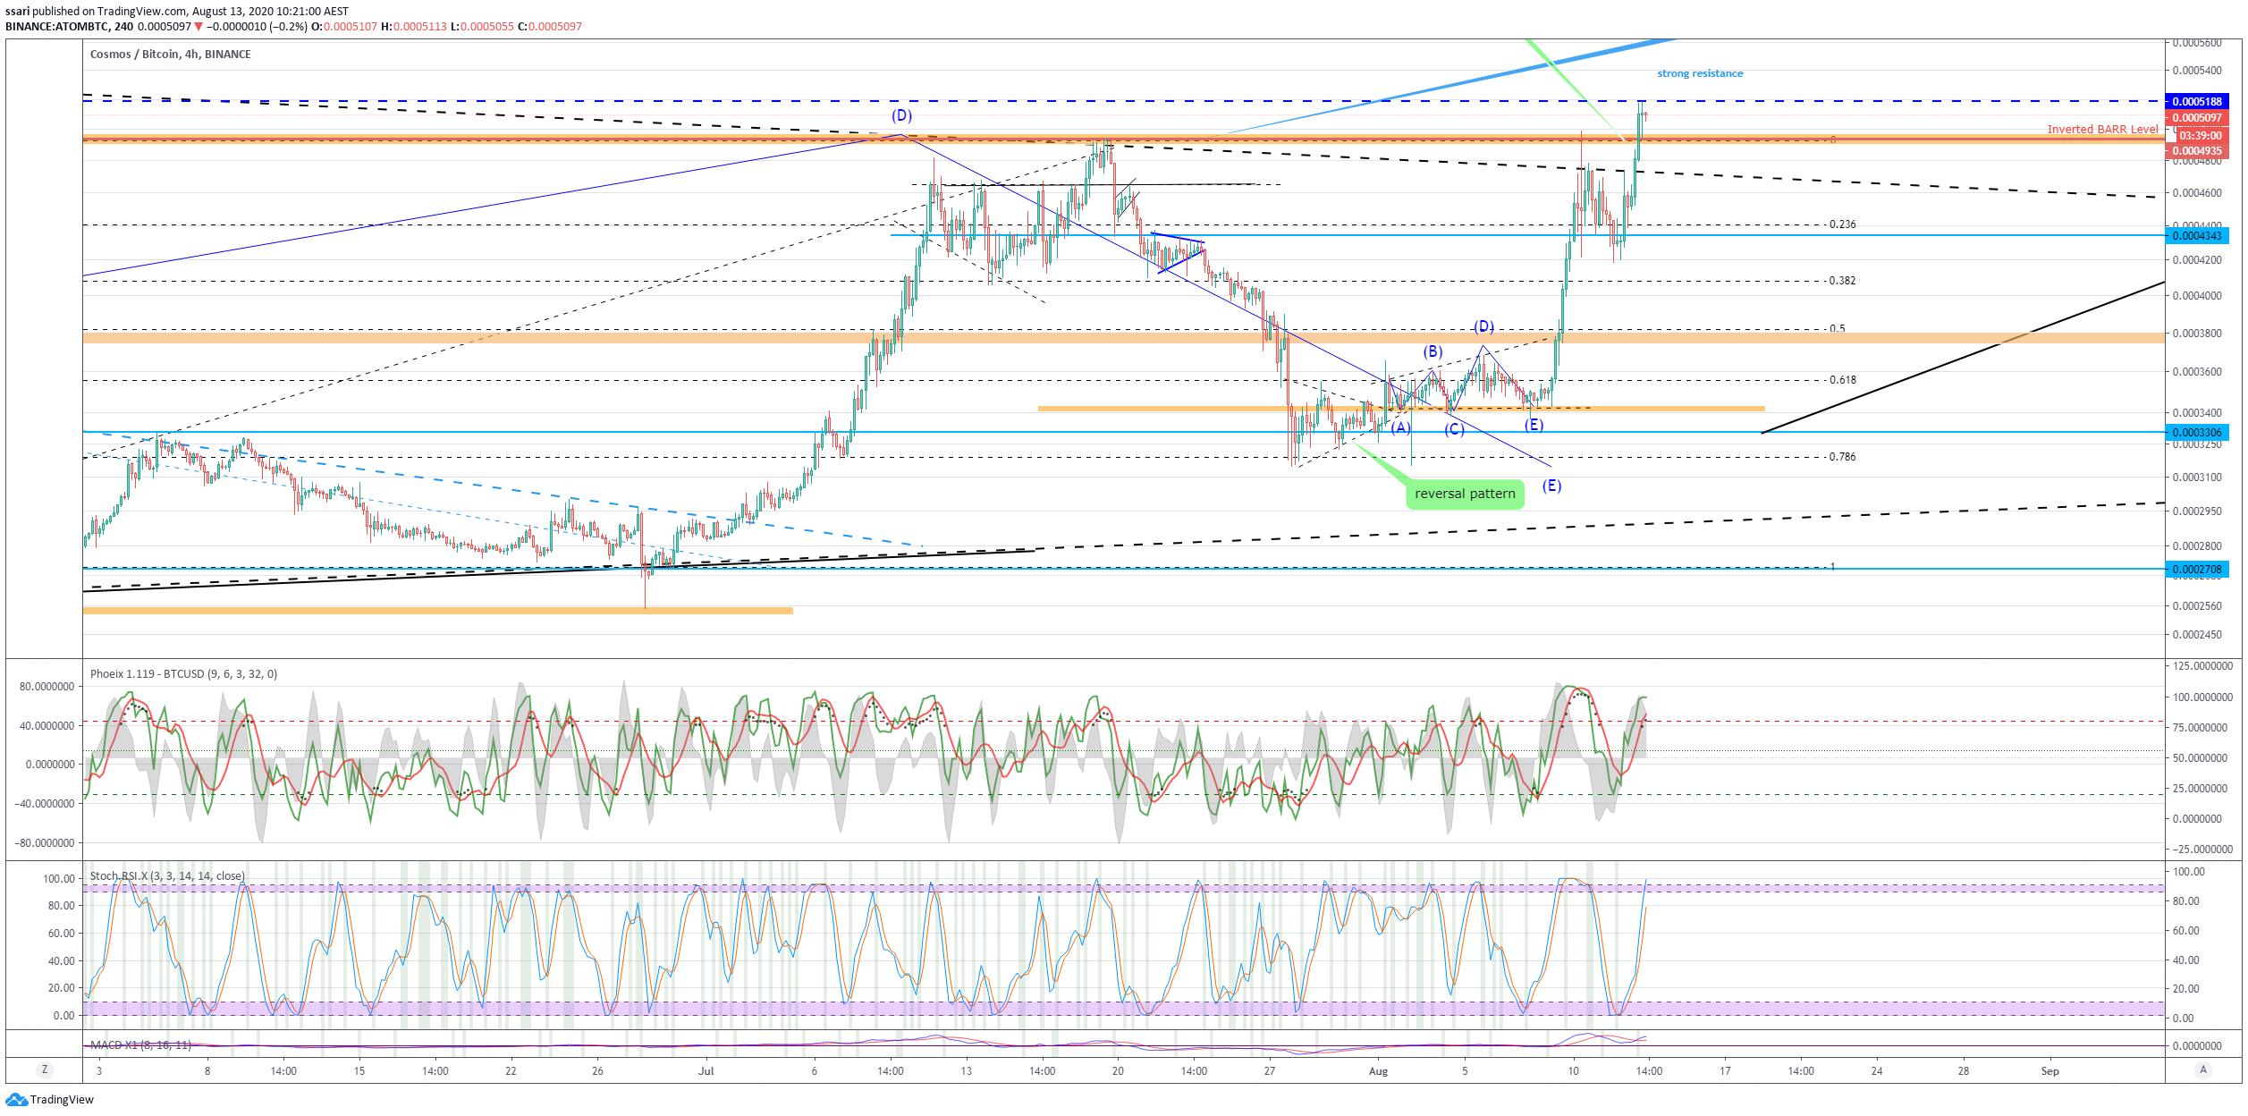
Task: Click the (B) wave label
Action: [1432, 352]
